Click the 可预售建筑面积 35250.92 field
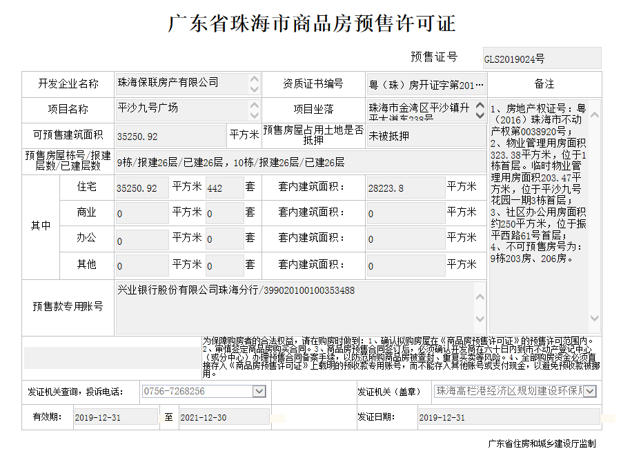Screen dimensions: 621x451 pyautogui.click(x=170, y=136)
